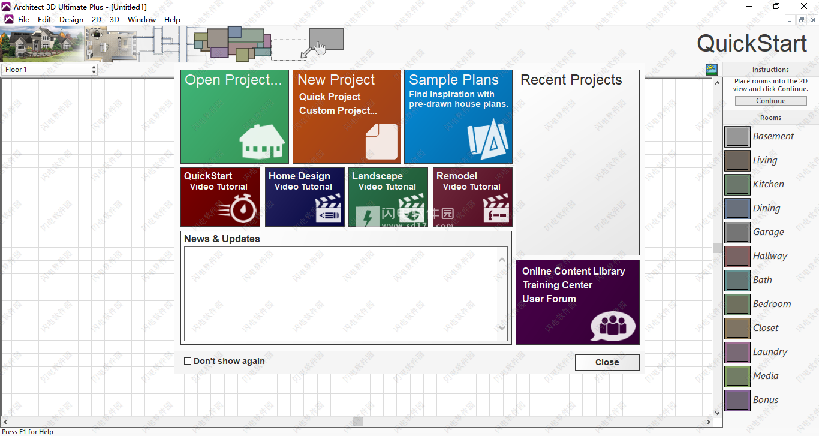819x436 pixels.
Task: Click horizontal scrollbar right arrow
Action: click(709, 422)
